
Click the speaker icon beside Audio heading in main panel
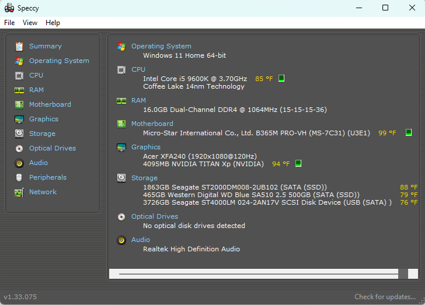(x=121, y=240)
